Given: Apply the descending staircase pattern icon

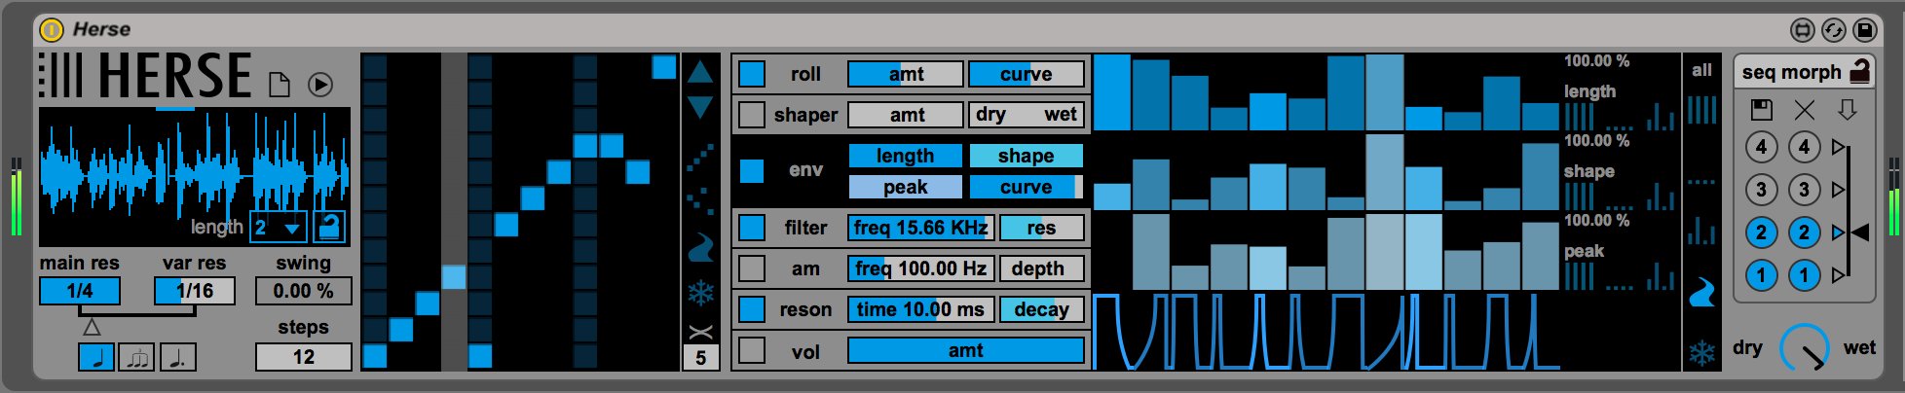Looking at the screenshot, I should pos(700,200).
